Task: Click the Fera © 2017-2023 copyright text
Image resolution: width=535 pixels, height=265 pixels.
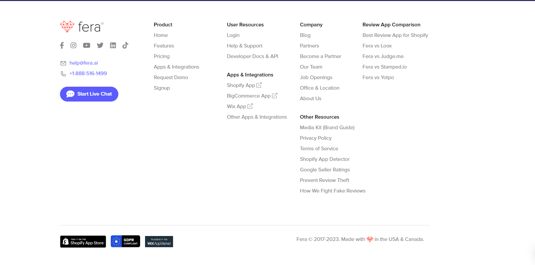Action: coord(360,239)
